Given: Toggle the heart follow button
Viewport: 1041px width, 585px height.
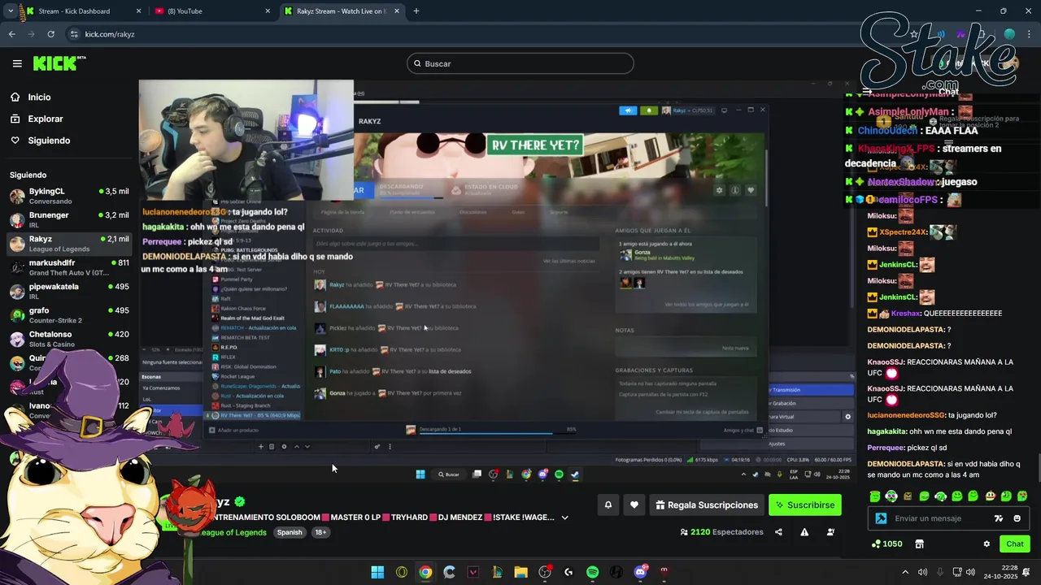Looking at the screenshot, I should coord(634,505).
